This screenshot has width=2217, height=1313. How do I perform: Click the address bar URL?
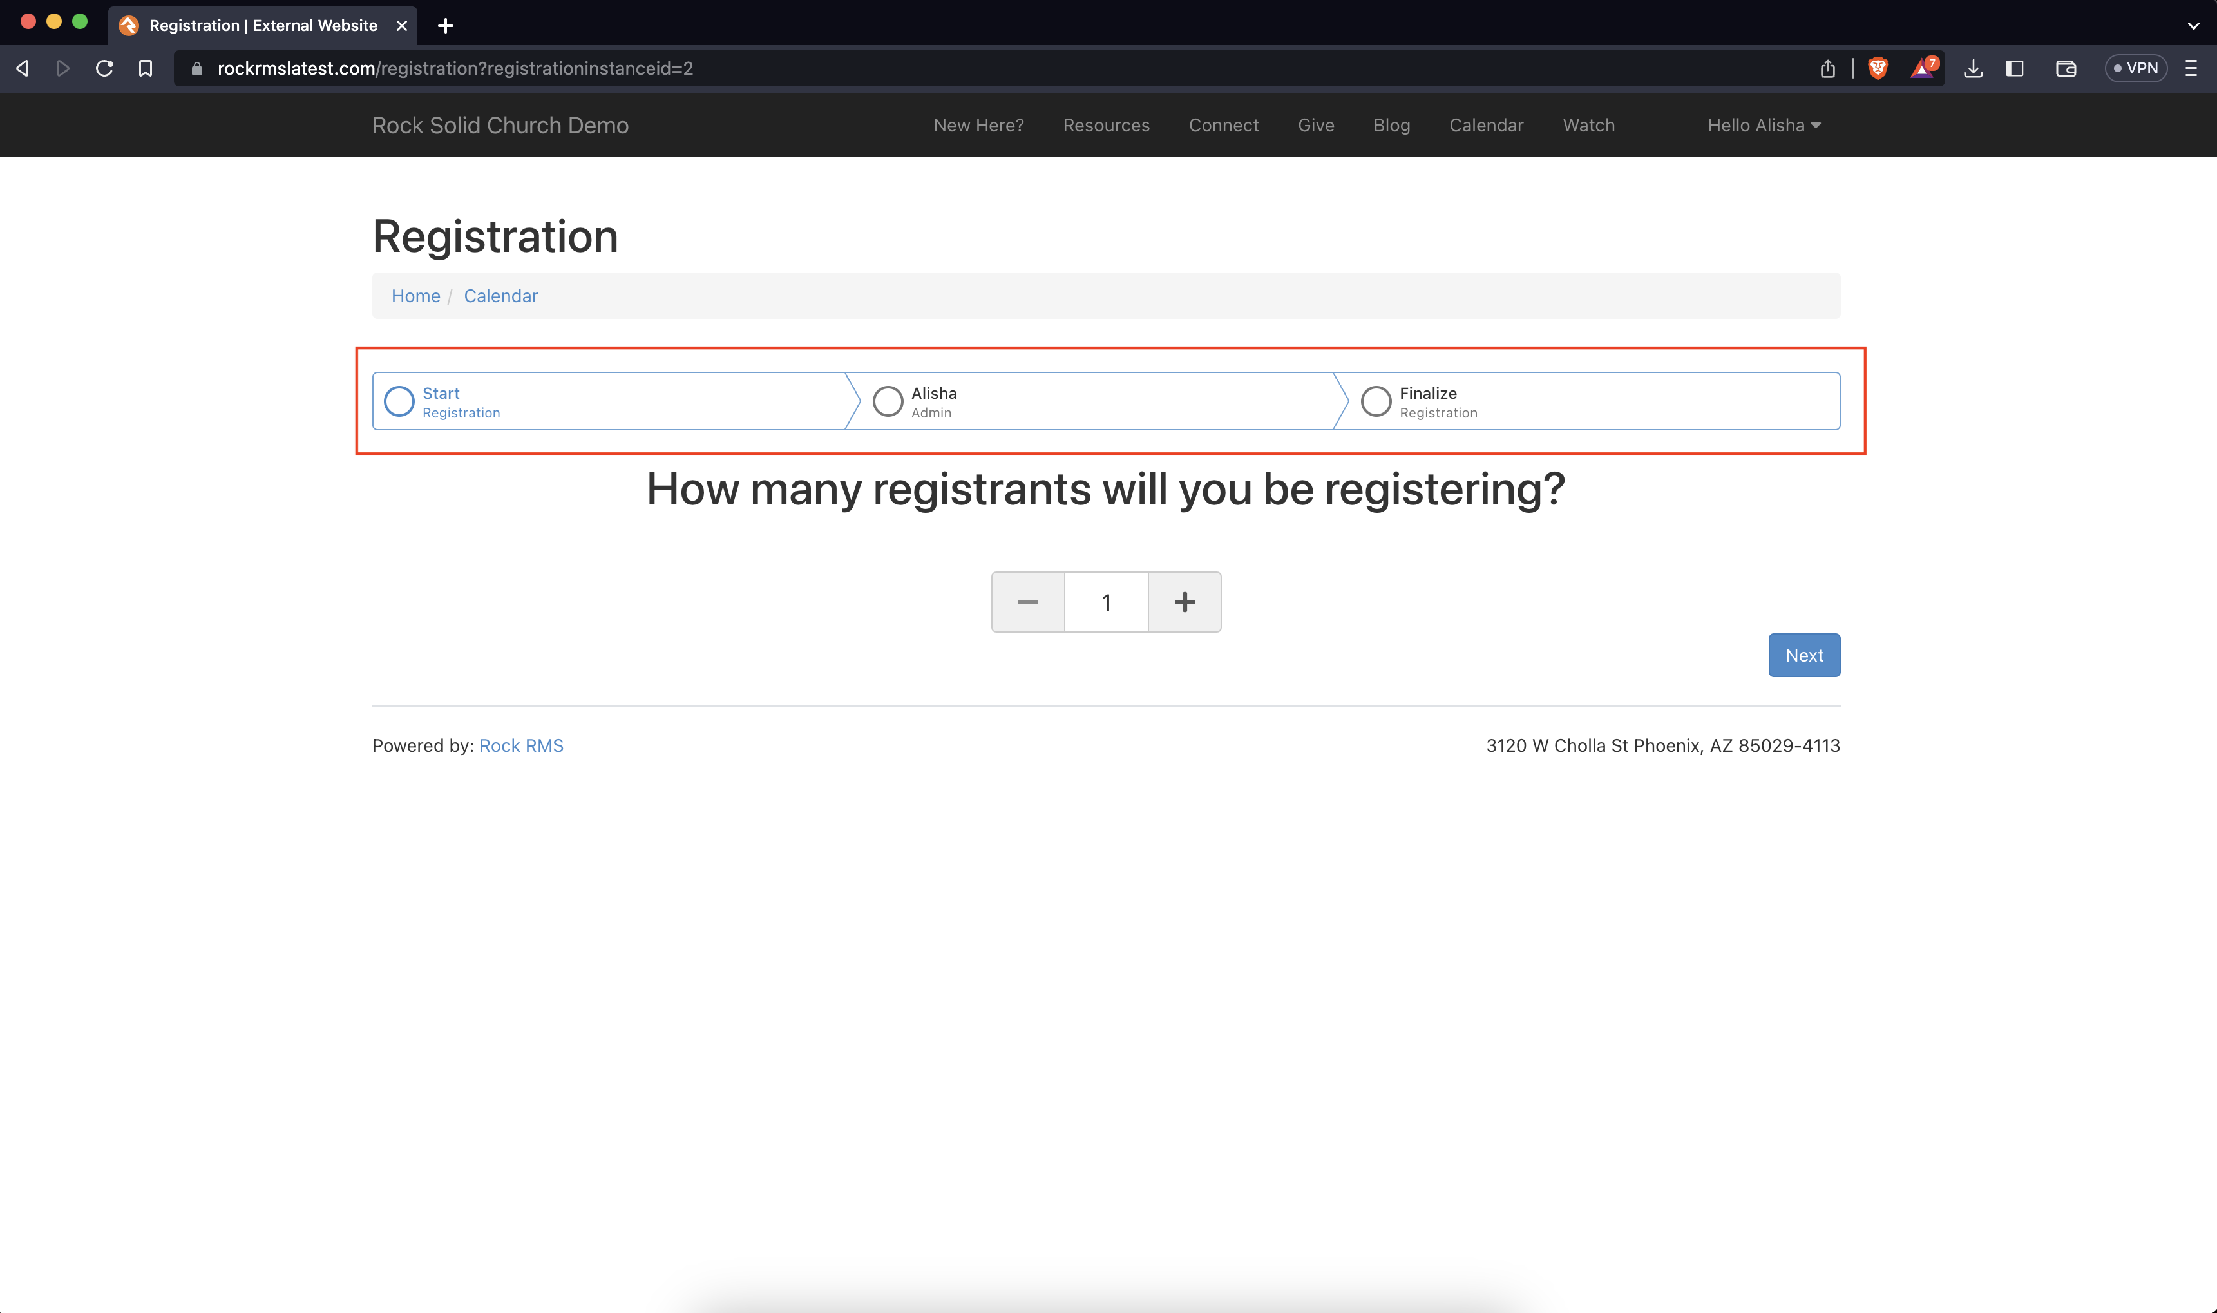pyautogui.click(x=455, y=68)
